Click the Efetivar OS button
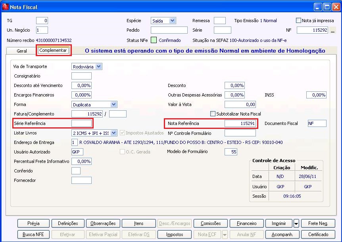342x242 pixels. (139, 234)
